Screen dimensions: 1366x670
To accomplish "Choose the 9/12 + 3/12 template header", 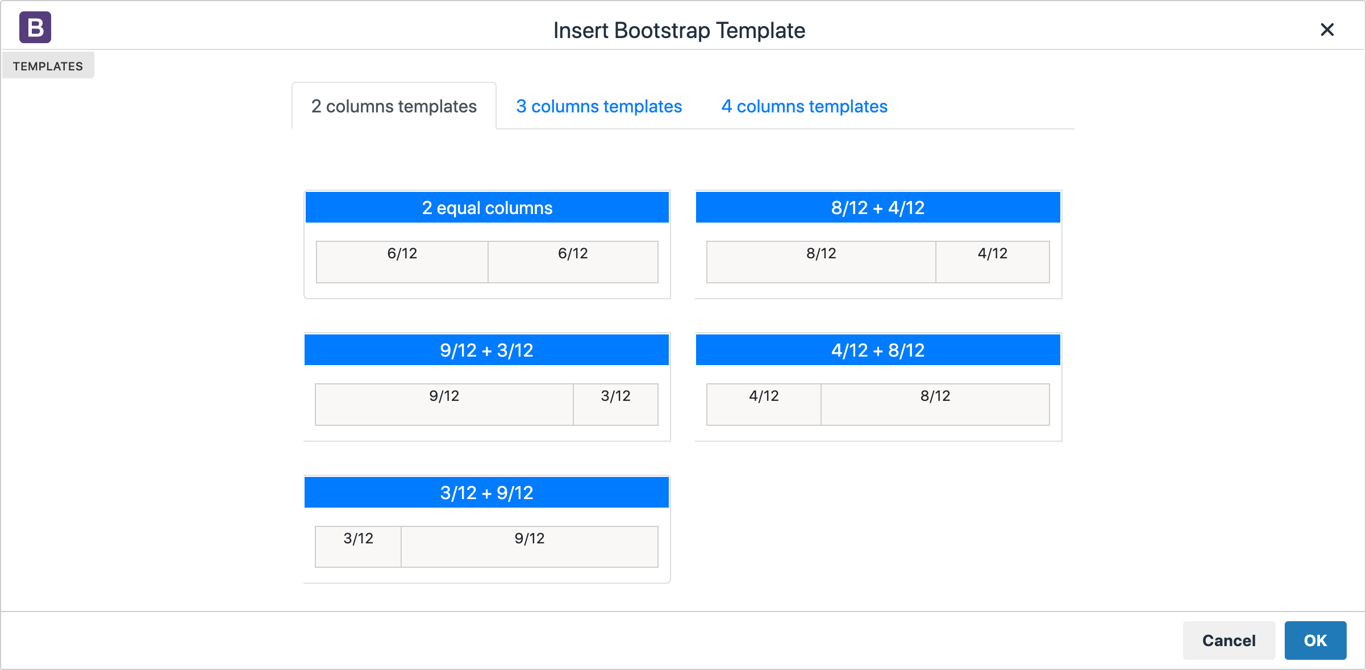I will pos(487,350).
